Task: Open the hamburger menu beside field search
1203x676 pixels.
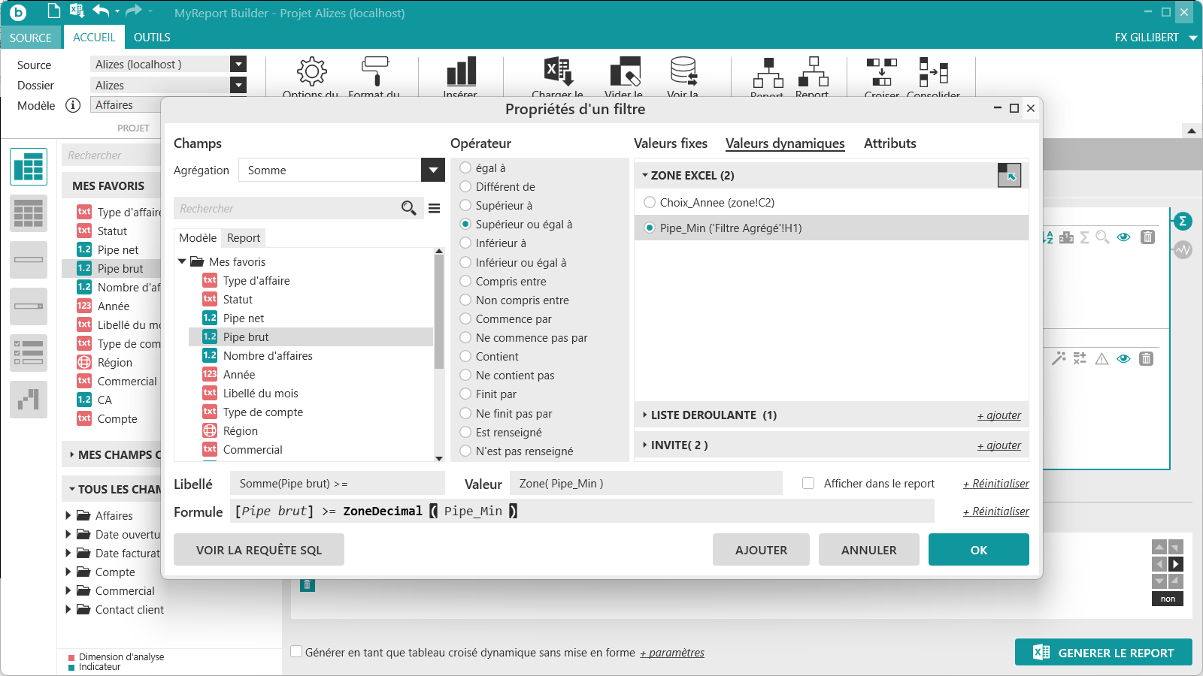Action: (435, 208)
